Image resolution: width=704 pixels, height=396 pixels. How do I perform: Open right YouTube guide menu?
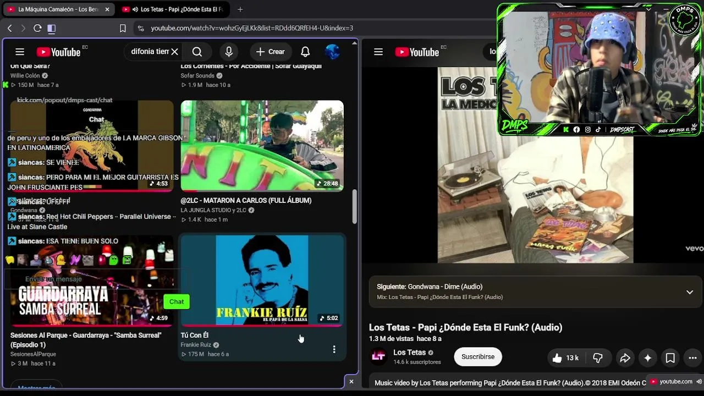(x=378, y=52)
